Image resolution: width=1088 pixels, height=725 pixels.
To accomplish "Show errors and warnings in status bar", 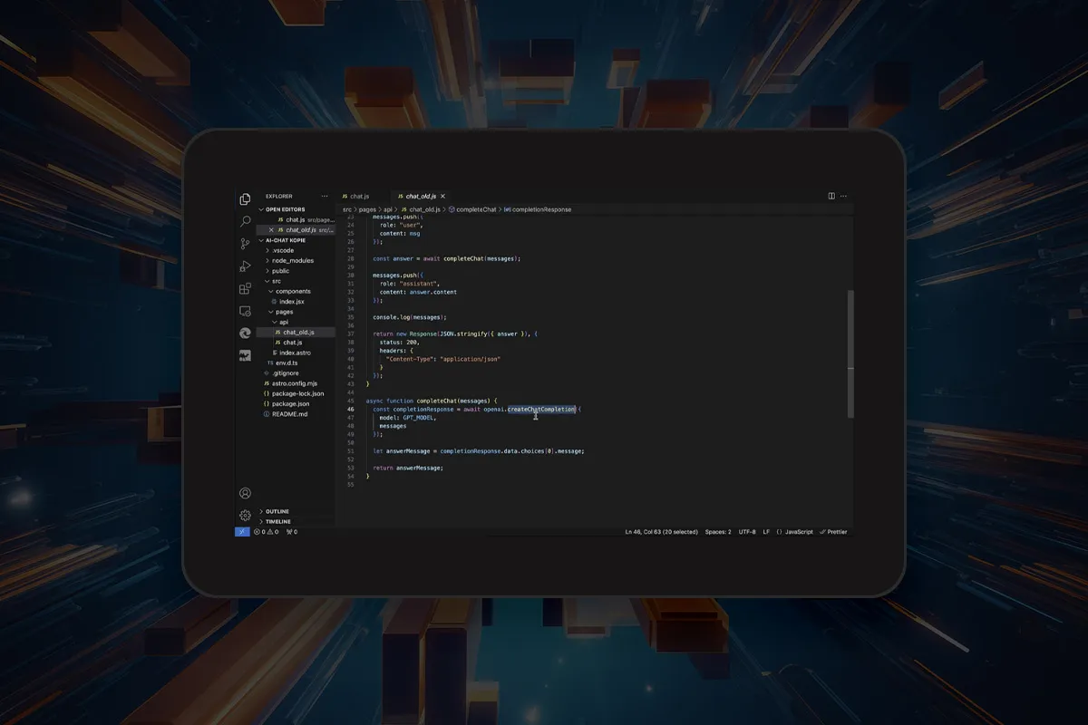I will pos(267,532).
